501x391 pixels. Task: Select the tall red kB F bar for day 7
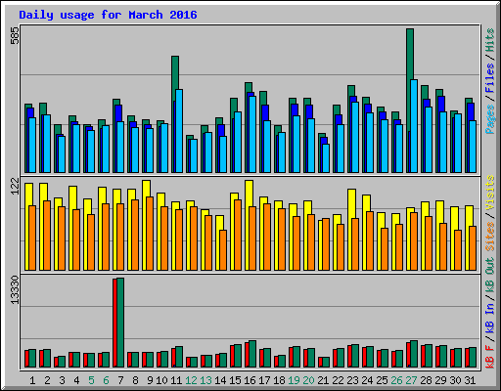pyautogui.click(x=114, y=323)
